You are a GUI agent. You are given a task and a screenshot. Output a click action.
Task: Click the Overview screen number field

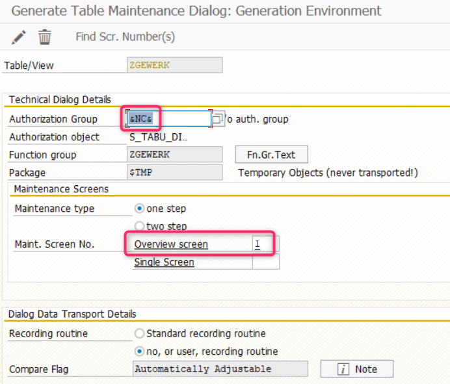(265, 244)
